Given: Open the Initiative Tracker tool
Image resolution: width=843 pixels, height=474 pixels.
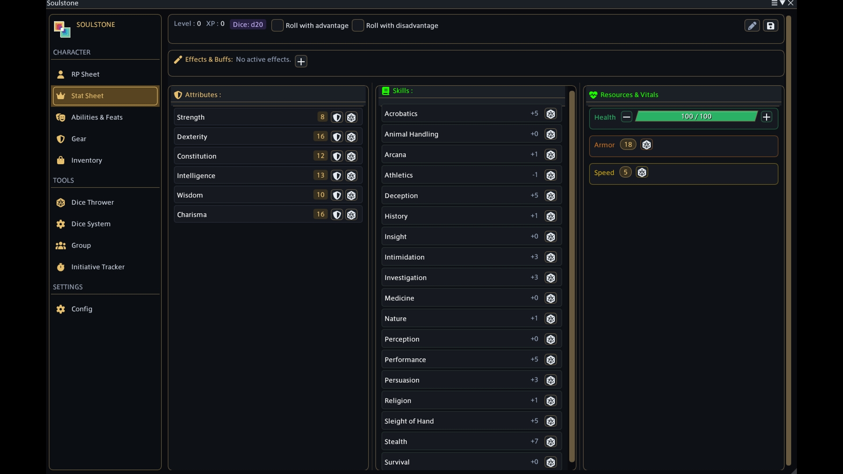Looking at the screenshot, I should 105,267.
